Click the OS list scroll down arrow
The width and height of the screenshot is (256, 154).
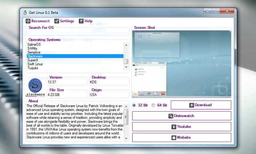126,67
